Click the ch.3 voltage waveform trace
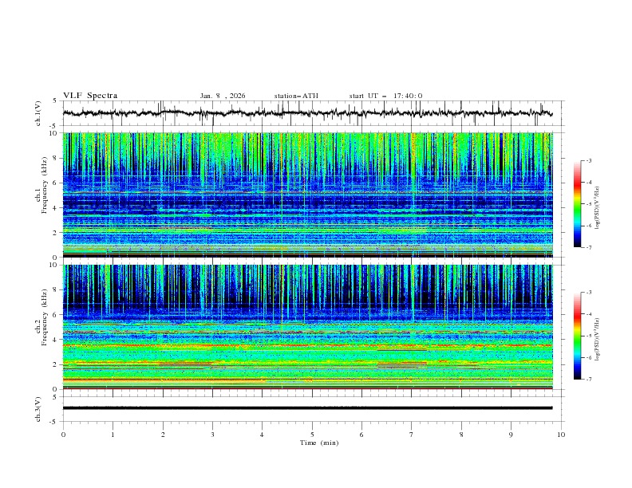632x488 pixels. [x=311, y=407]
